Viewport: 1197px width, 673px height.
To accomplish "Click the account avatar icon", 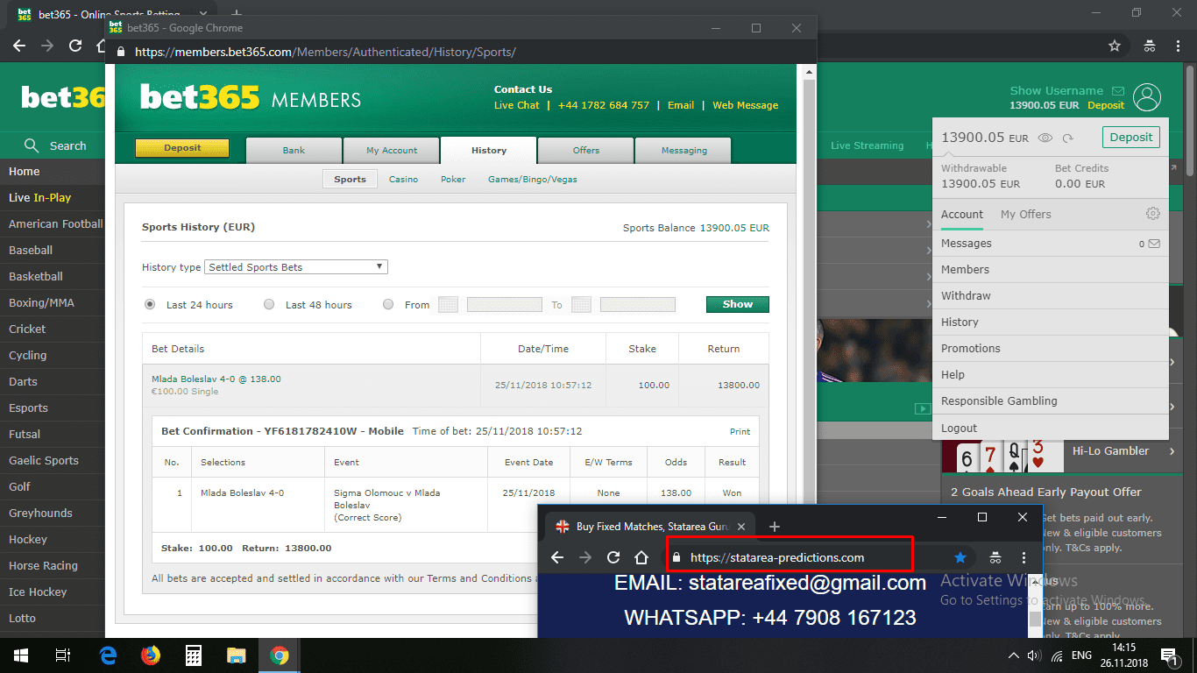I will 1147,97.
